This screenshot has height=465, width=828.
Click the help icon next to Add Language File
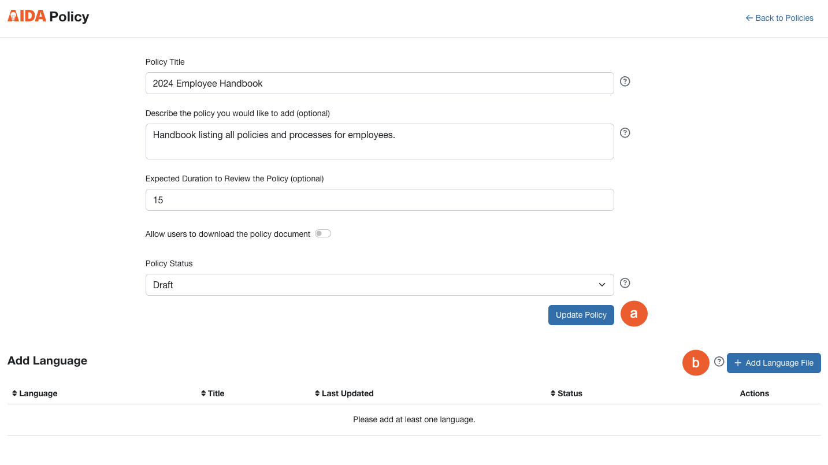(x=719, y=361)
